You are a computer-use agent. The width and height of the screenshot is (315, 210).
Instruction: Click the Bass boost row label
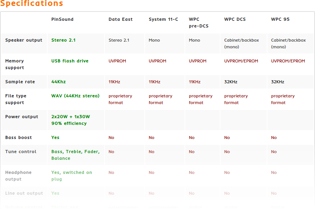19,138
